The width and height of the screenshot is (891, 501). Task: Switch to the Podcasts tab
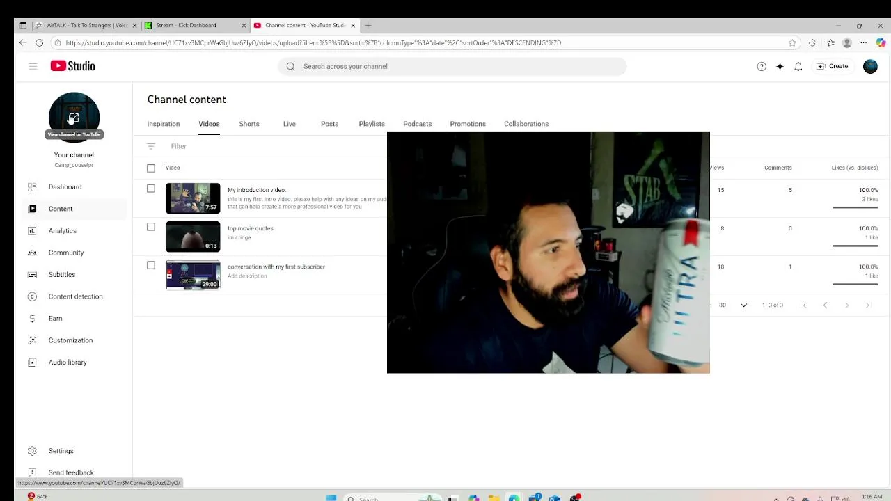(418, 124)
